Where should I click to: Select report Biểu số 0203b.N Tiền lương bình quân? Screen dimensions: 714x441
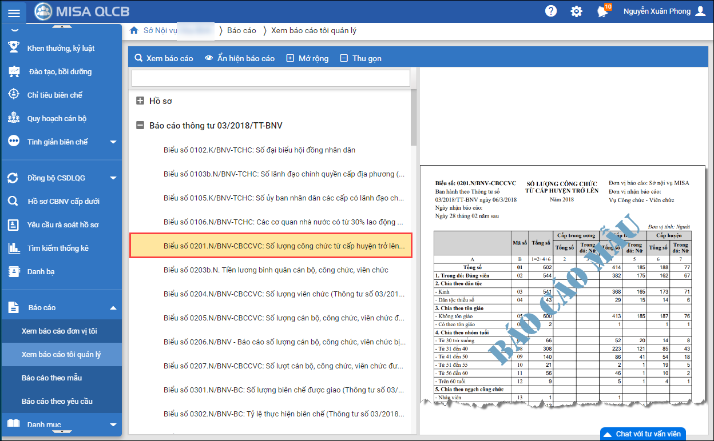tap(275, 270)
